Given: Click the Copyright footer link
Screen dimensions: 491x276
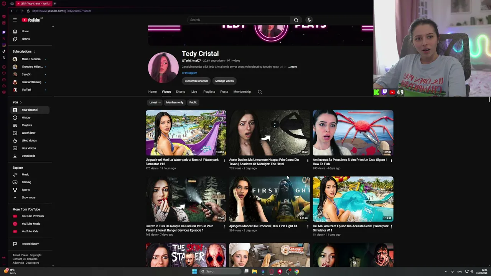Looking at the screenshot, I should 35,255.
